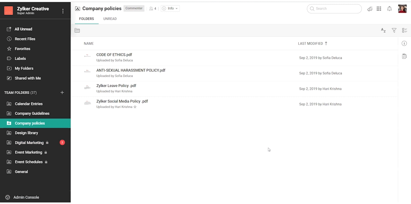Switch layout using the list view icon
This screenshot has height=204, width=411.
click(x=404, y=30)
